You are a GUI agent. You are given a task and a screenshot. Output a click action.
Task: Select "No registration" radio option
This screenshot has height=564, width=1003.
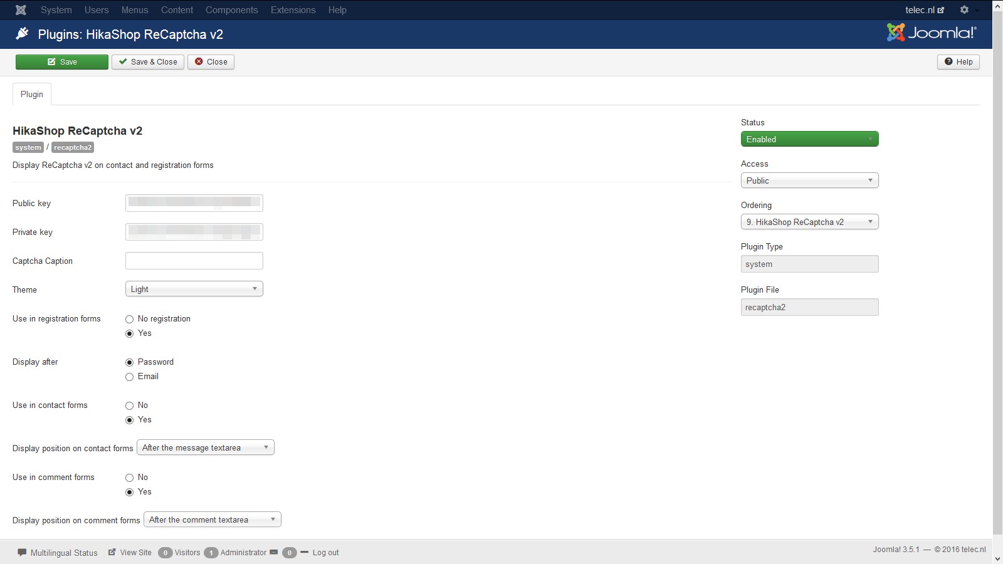130,319
